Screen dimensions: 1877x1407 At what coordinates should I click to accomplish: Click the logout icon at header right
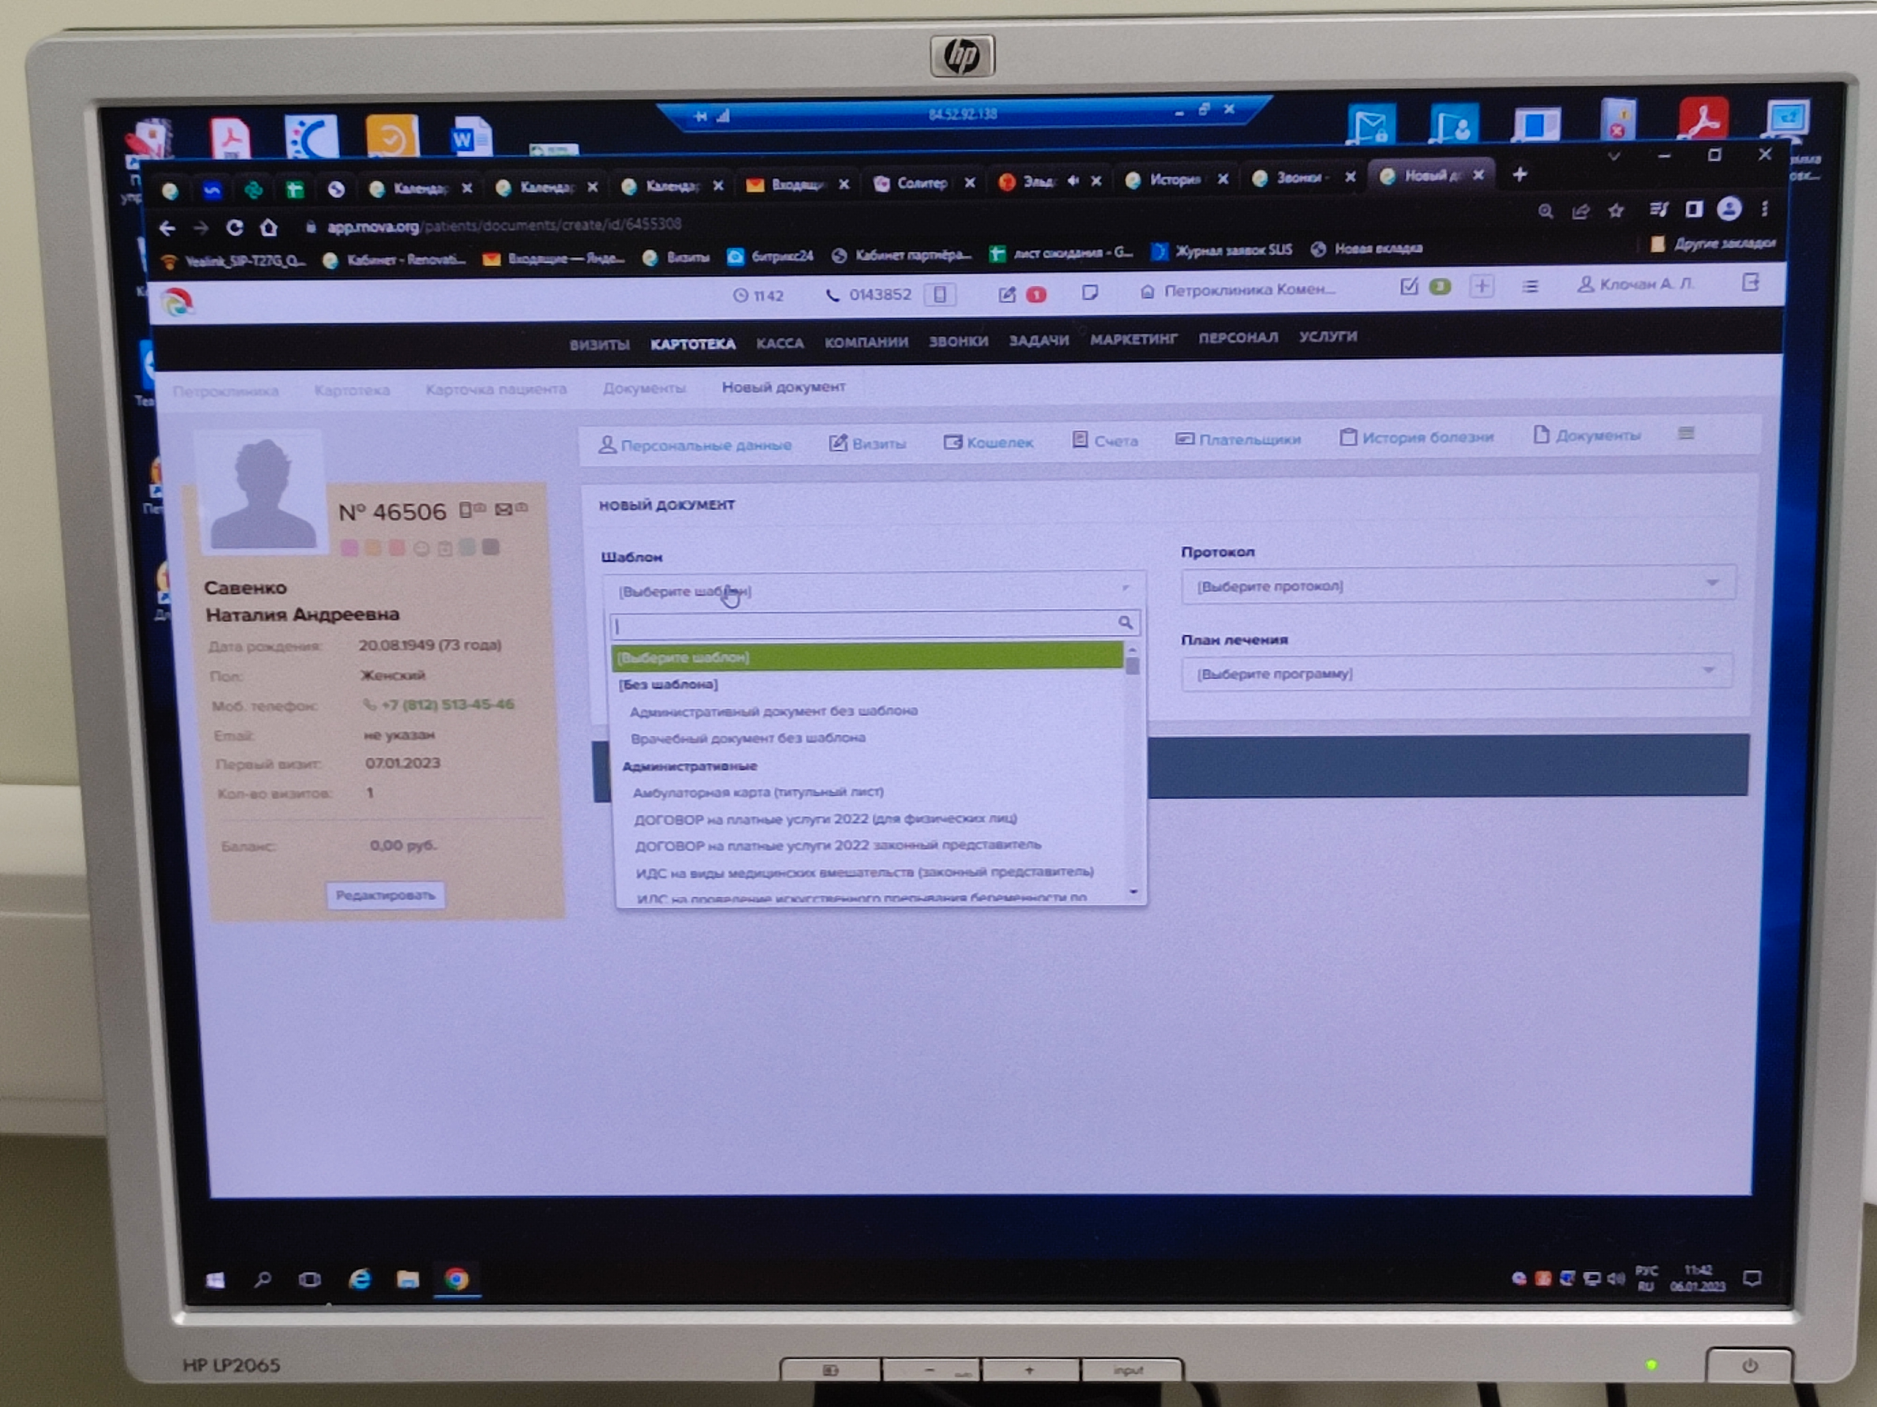(x=1750, y=282)
